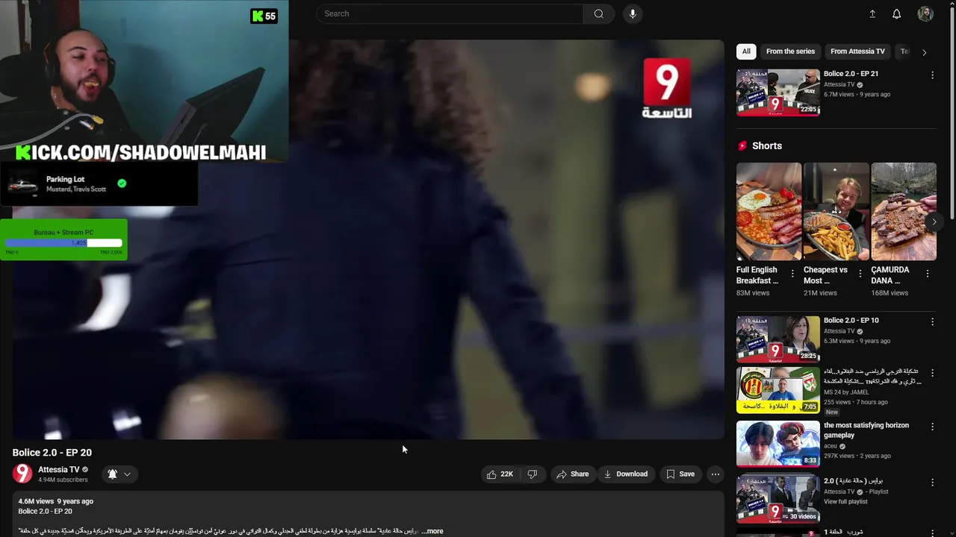Open options for Cheapest vs Most short

tap(860, 274)
